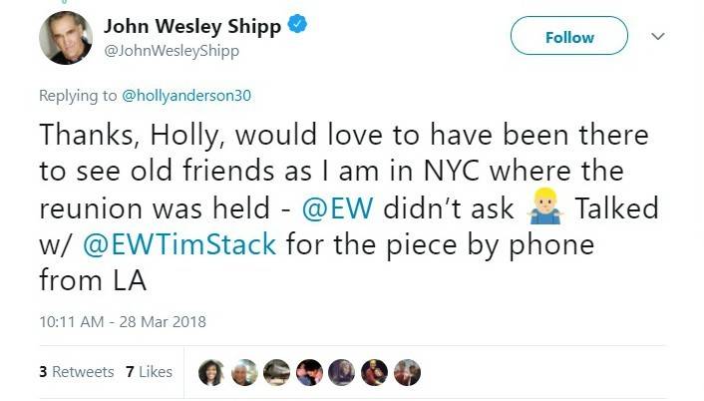Open the @hollyanderson30 reply mention
The image size is (704, 401).
point(186,96)
